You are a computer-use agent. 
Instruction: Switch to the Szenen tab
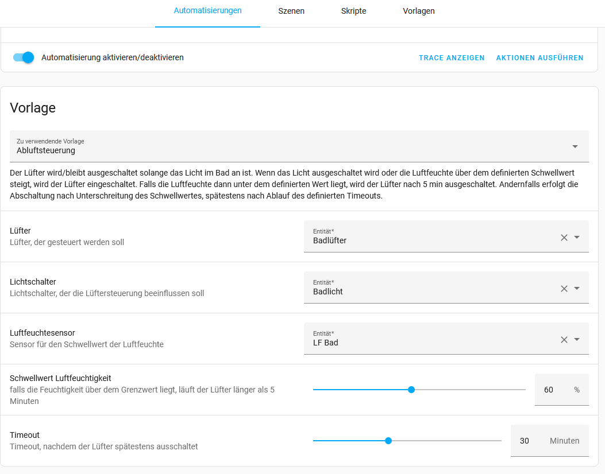291,11
